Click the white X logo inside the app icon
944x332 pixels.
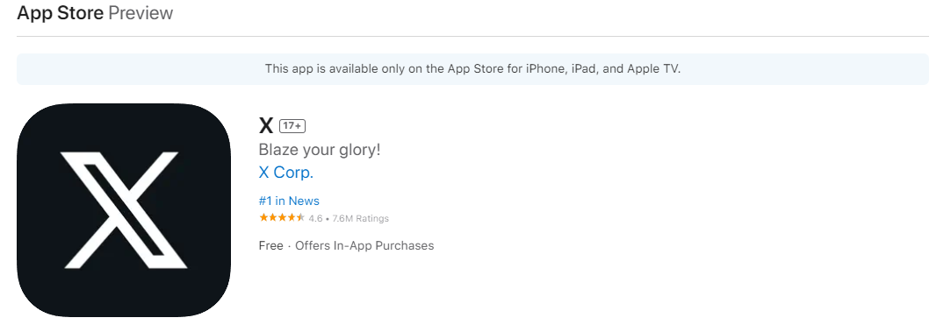click(x=122, y=210)
